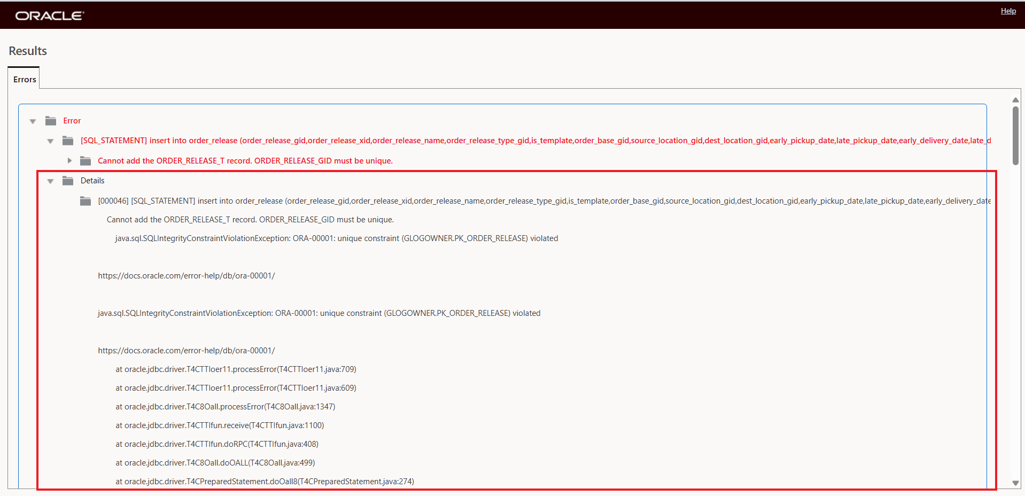Open the first ora-00001 documentation link
The image size is (1025, 496).
tap(186, 276)
